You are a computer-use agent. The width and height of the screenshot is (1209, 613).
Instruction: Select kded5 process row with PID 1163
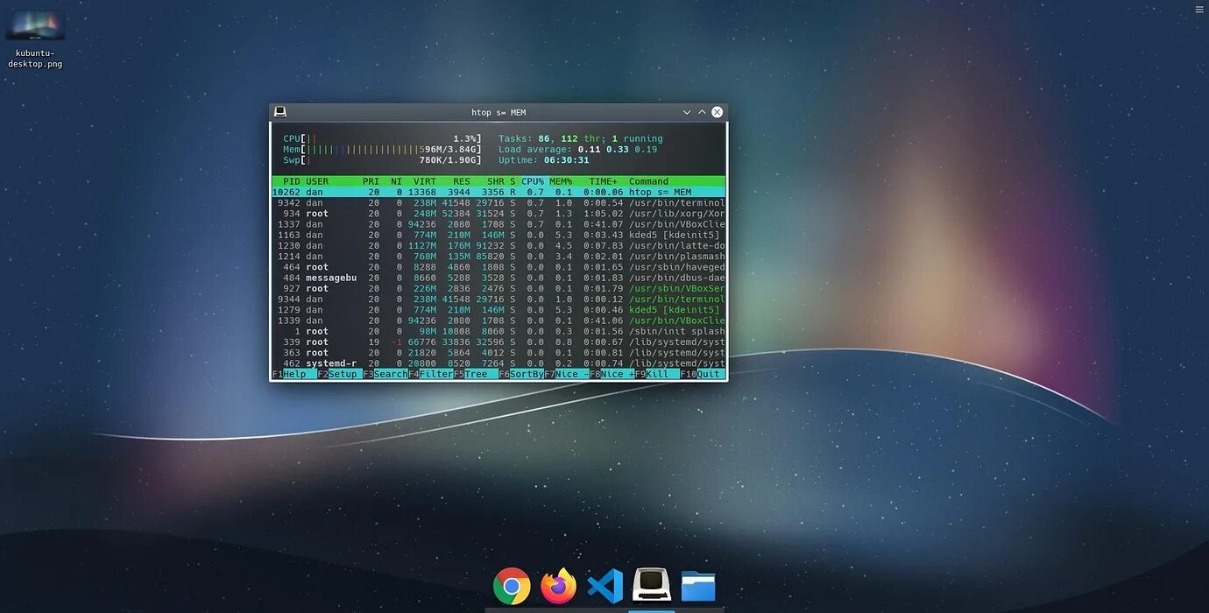click(498, 235)
